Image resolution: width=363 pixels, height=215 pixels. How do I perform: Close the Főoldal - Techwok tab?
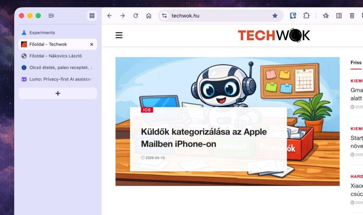pyautogui.click(x=92, y=44)
